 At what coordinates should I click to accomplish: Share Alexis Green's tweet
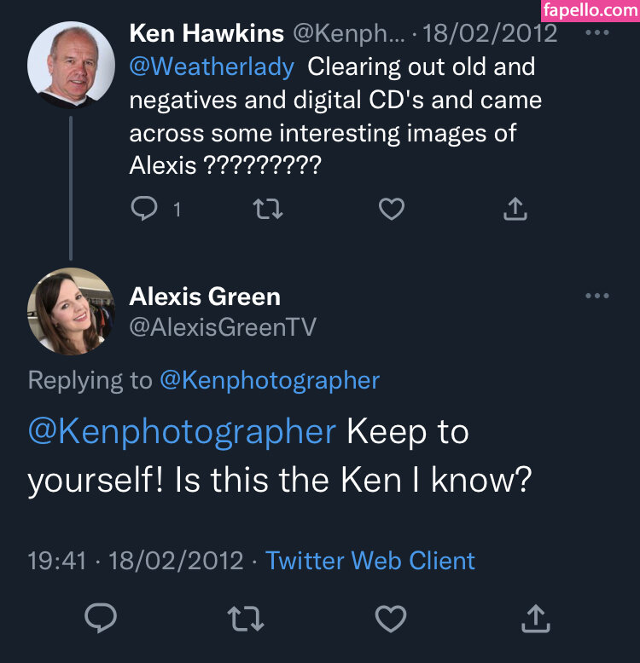coord(535,619)
